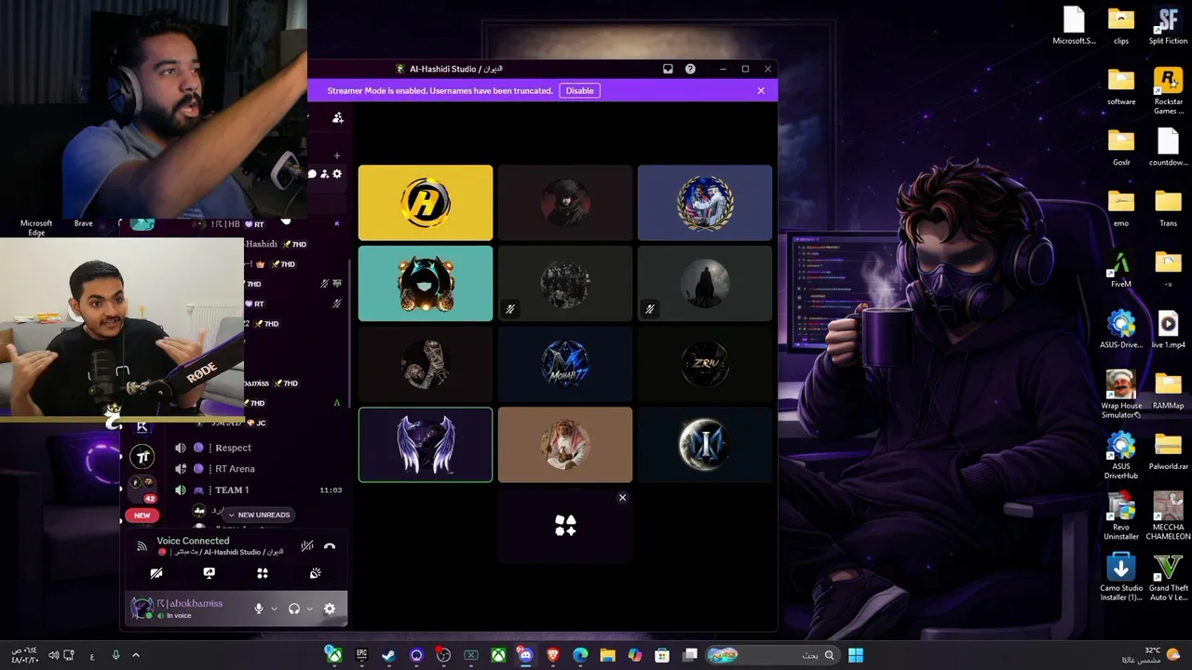Open Discord inbox in title bar
The width and height of the screenshot is (1192, 670).
pyautogui.click(x=668, y=69)
